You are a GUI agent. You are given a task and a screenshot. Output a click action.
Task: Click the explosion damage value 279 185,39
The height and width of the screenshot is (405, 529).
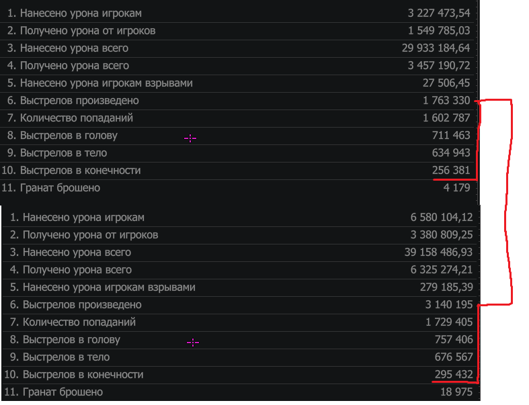pos(446,287)
